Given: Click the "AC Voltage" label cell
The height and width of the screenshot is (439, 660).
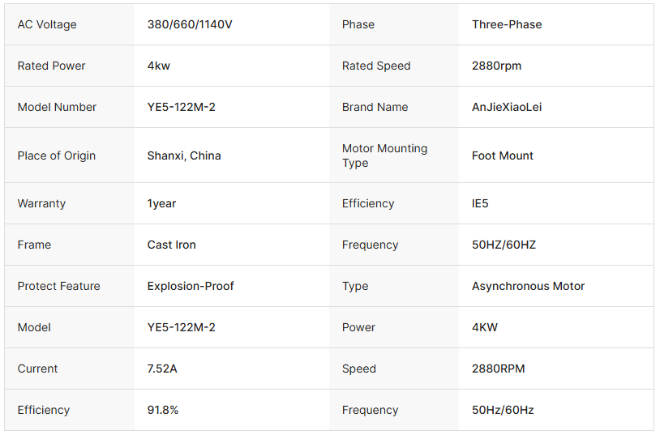Looking at the screenshot, I should (47, 24).
